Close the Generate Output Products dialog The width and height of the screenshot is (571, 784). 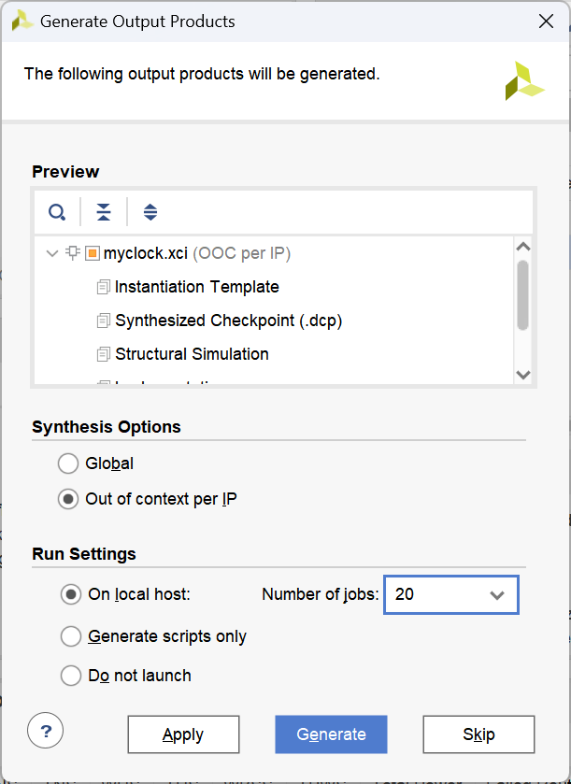(546, 21)
